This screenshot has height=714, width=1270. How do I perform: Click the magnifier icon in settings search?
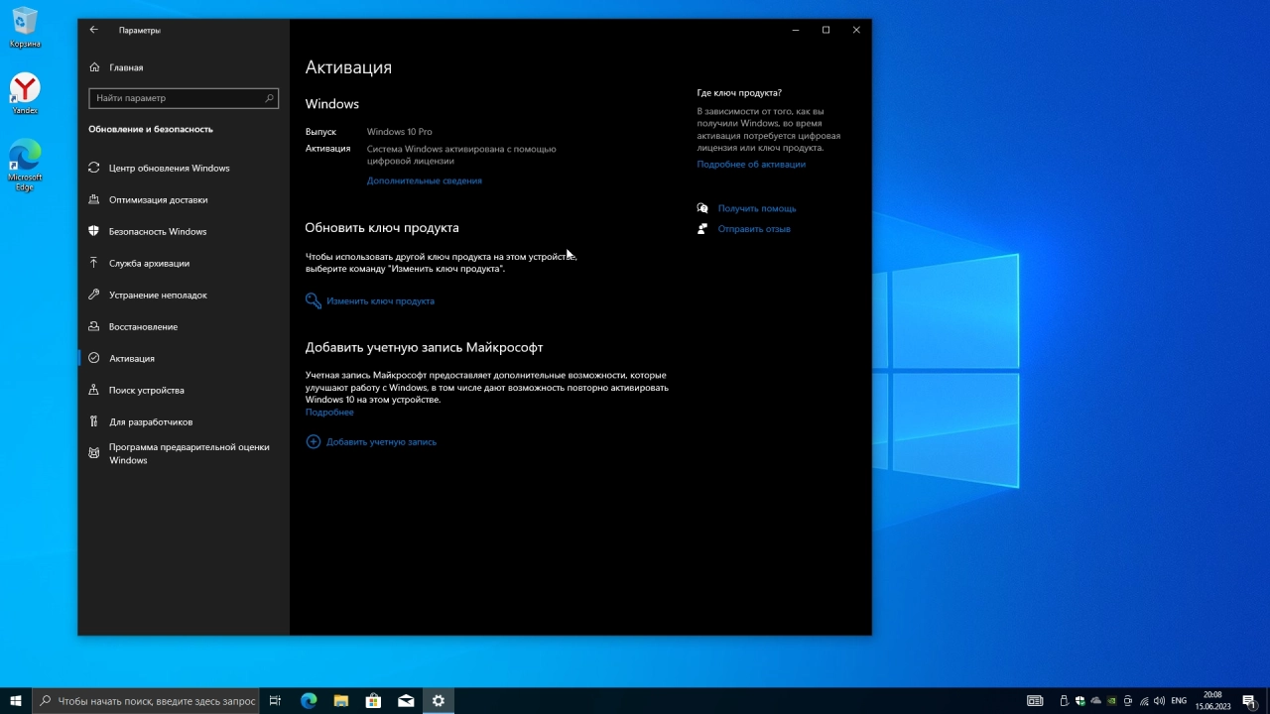click(269, 98)
